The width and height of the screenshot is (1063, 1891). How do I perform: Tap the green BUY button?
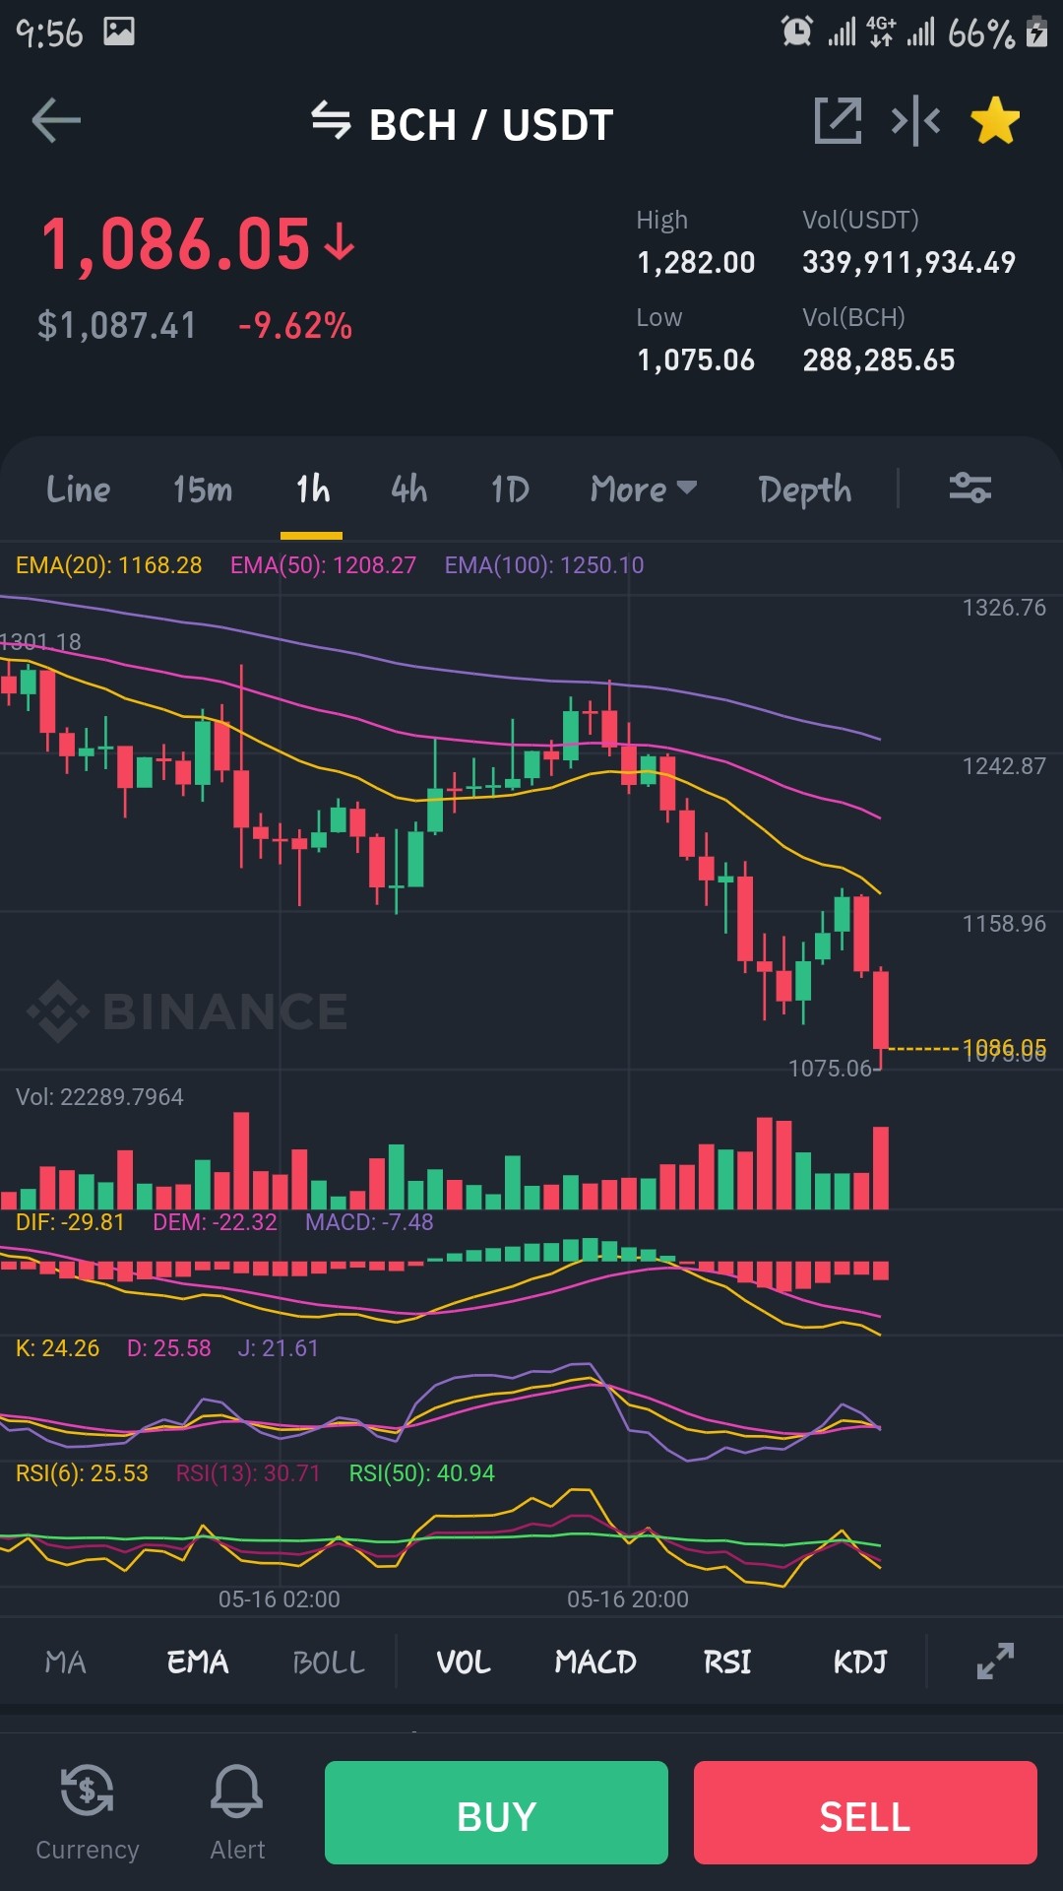coord(496,1812)
